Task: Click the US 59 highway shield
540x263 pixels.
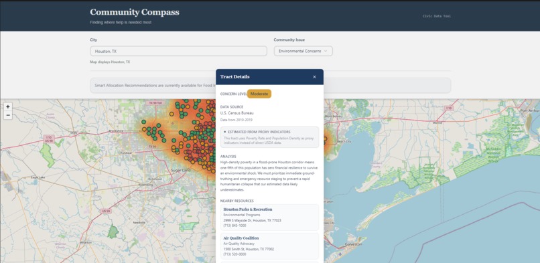Action: 106,211
